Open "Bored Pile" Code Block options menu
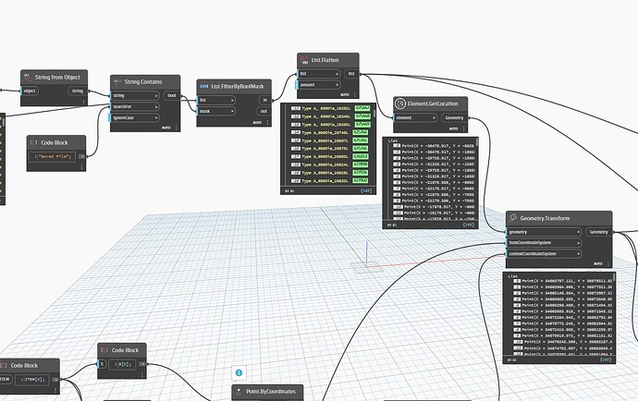Image resolution: width=638 pixels, height=401 pixels. pos(81,167)
